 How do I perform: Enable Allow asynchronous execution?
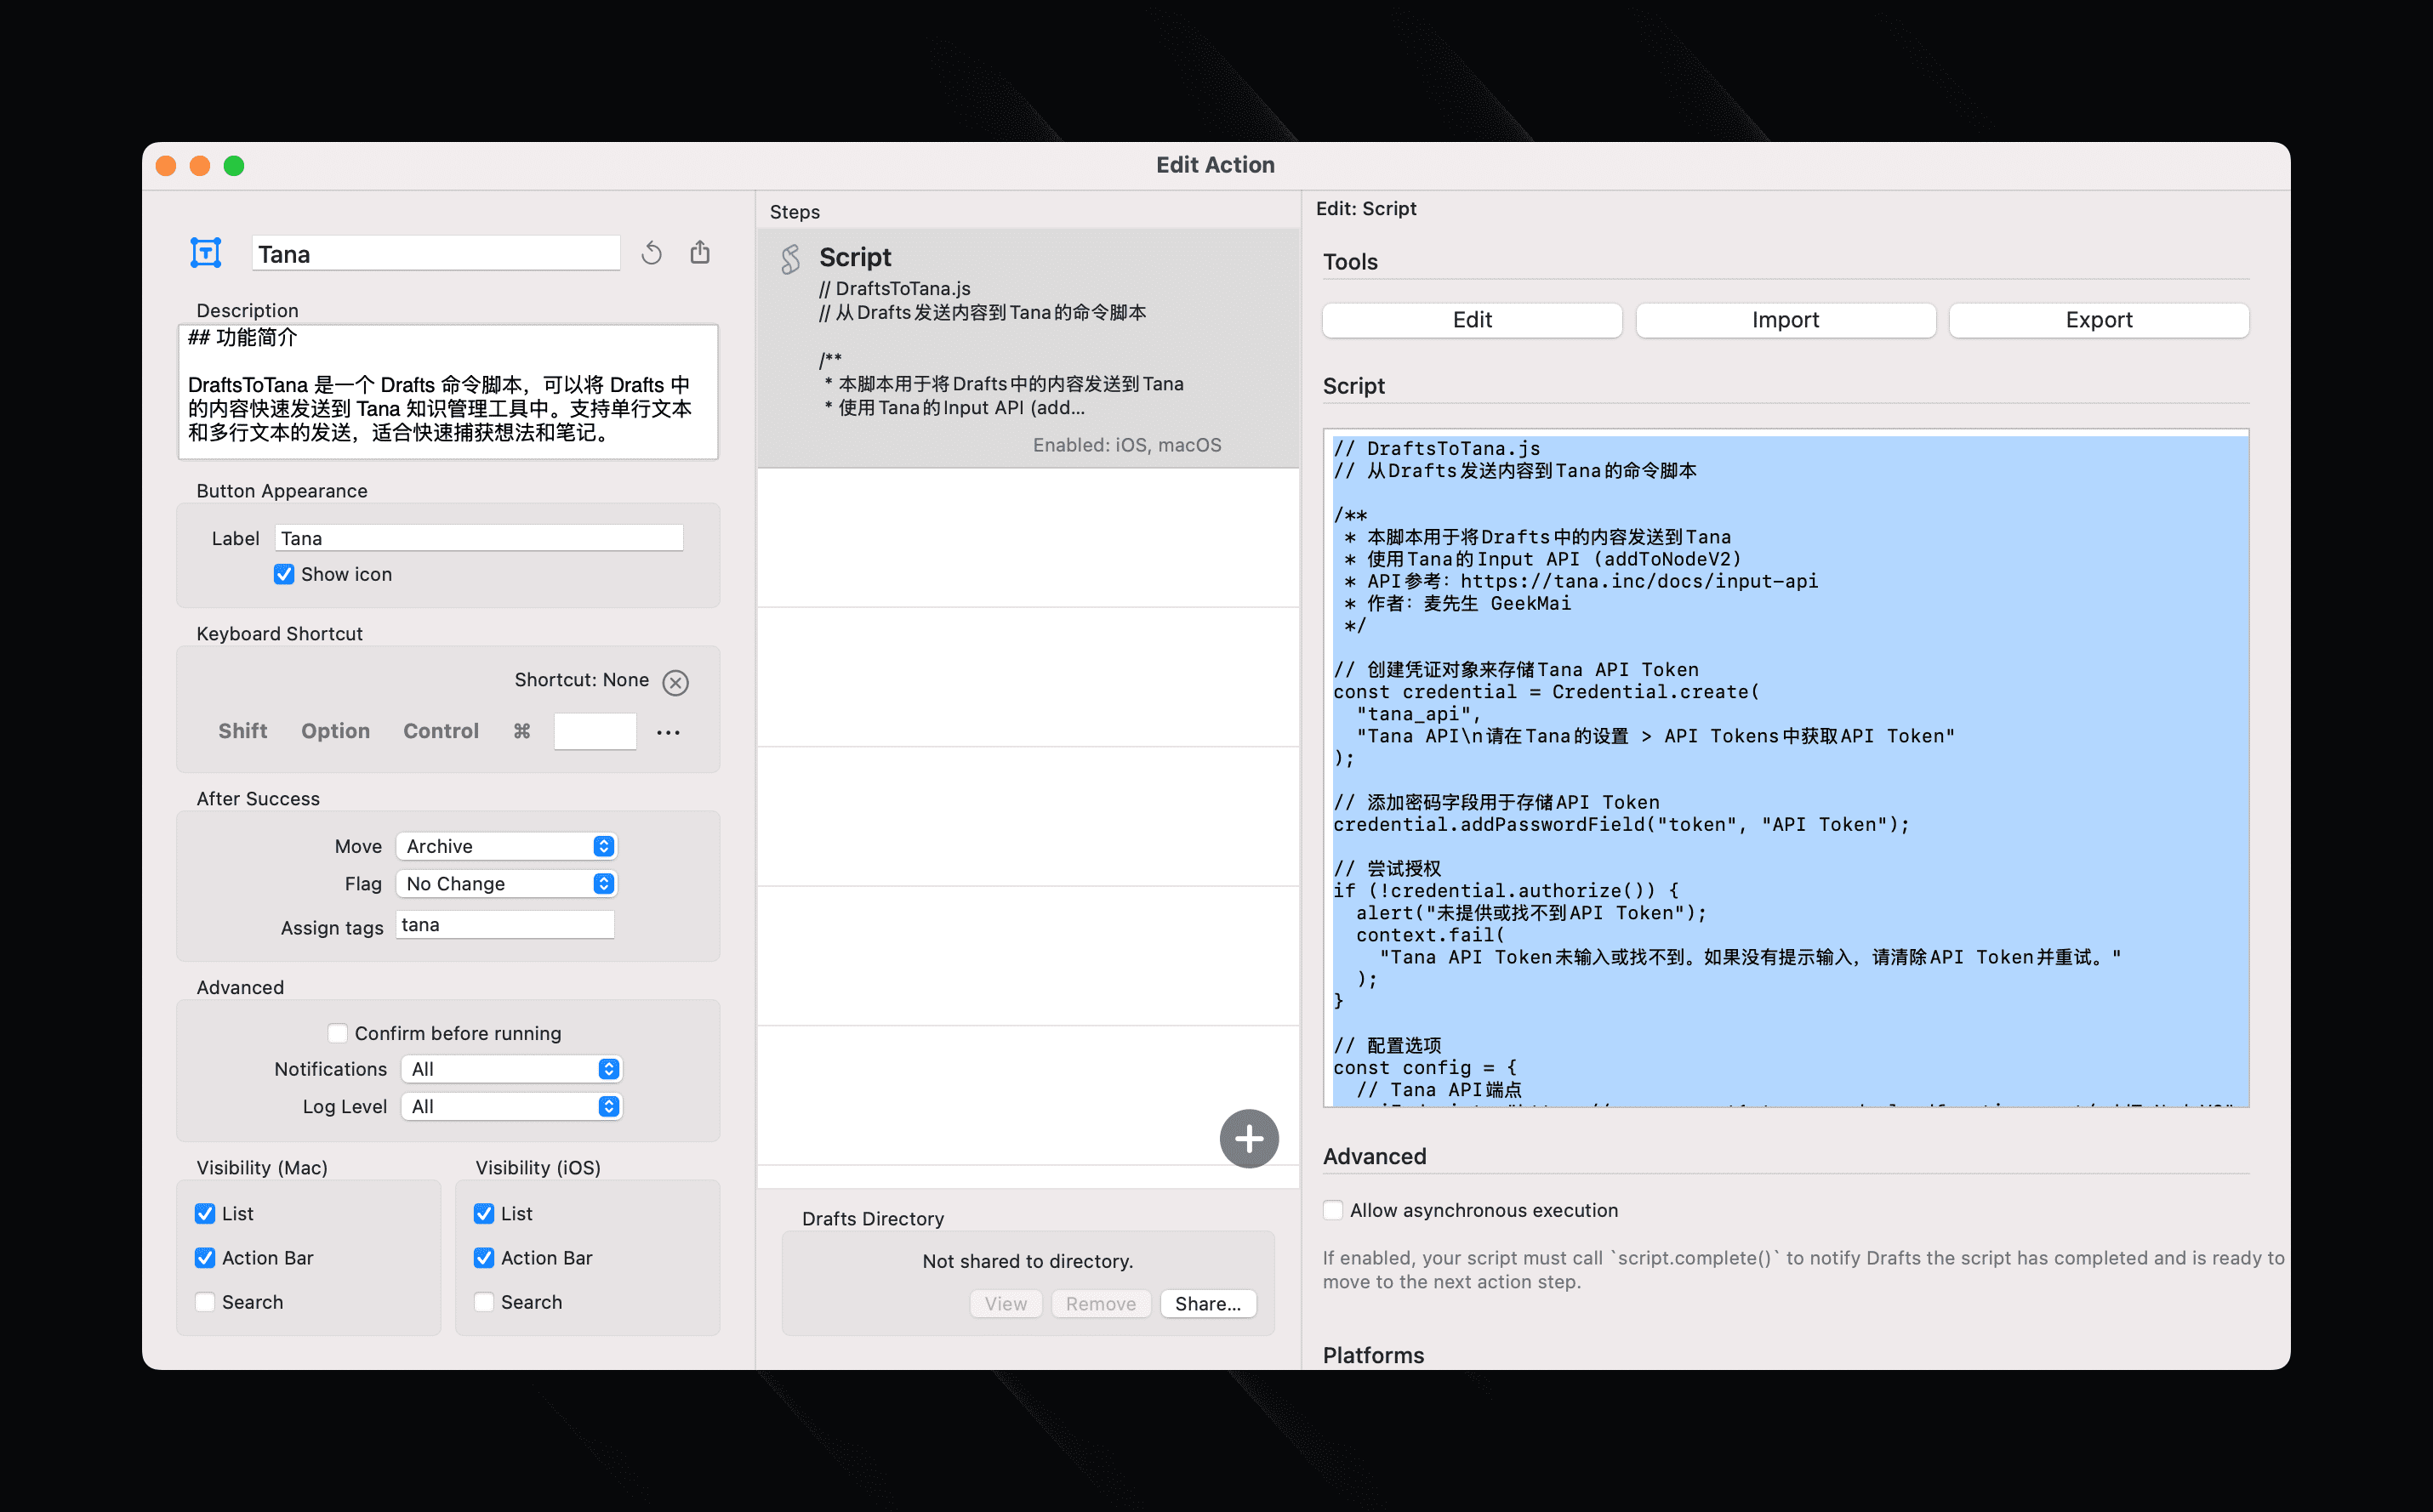1334,1210
